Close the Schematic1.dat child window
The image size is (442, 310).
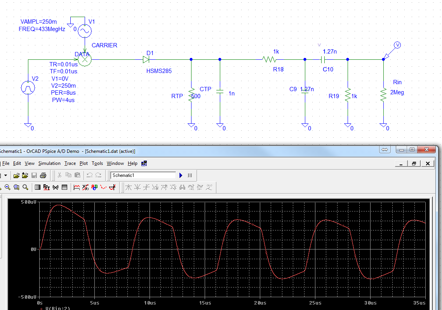point(428,164)
